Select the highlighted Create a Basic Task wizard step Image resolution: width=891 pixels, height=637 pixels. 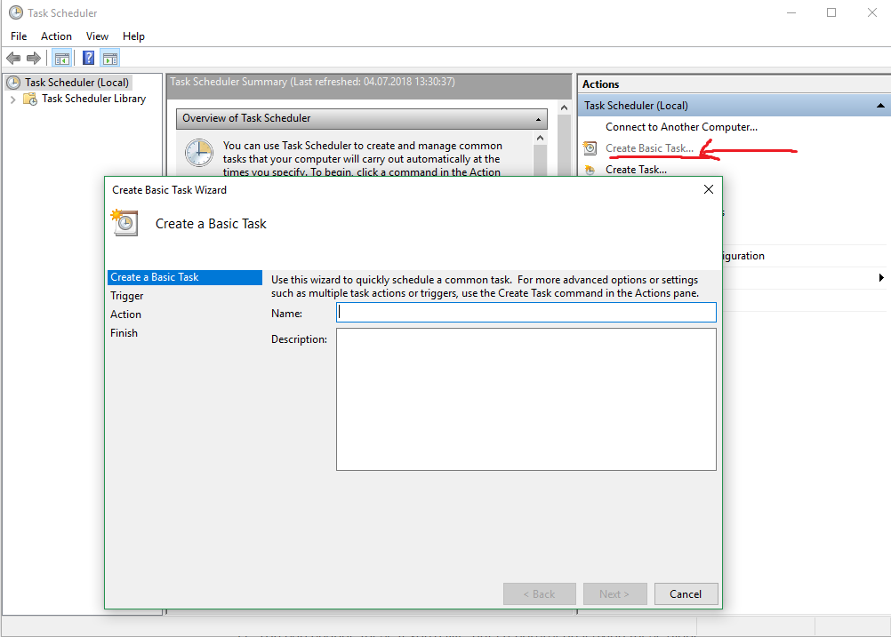185,277
